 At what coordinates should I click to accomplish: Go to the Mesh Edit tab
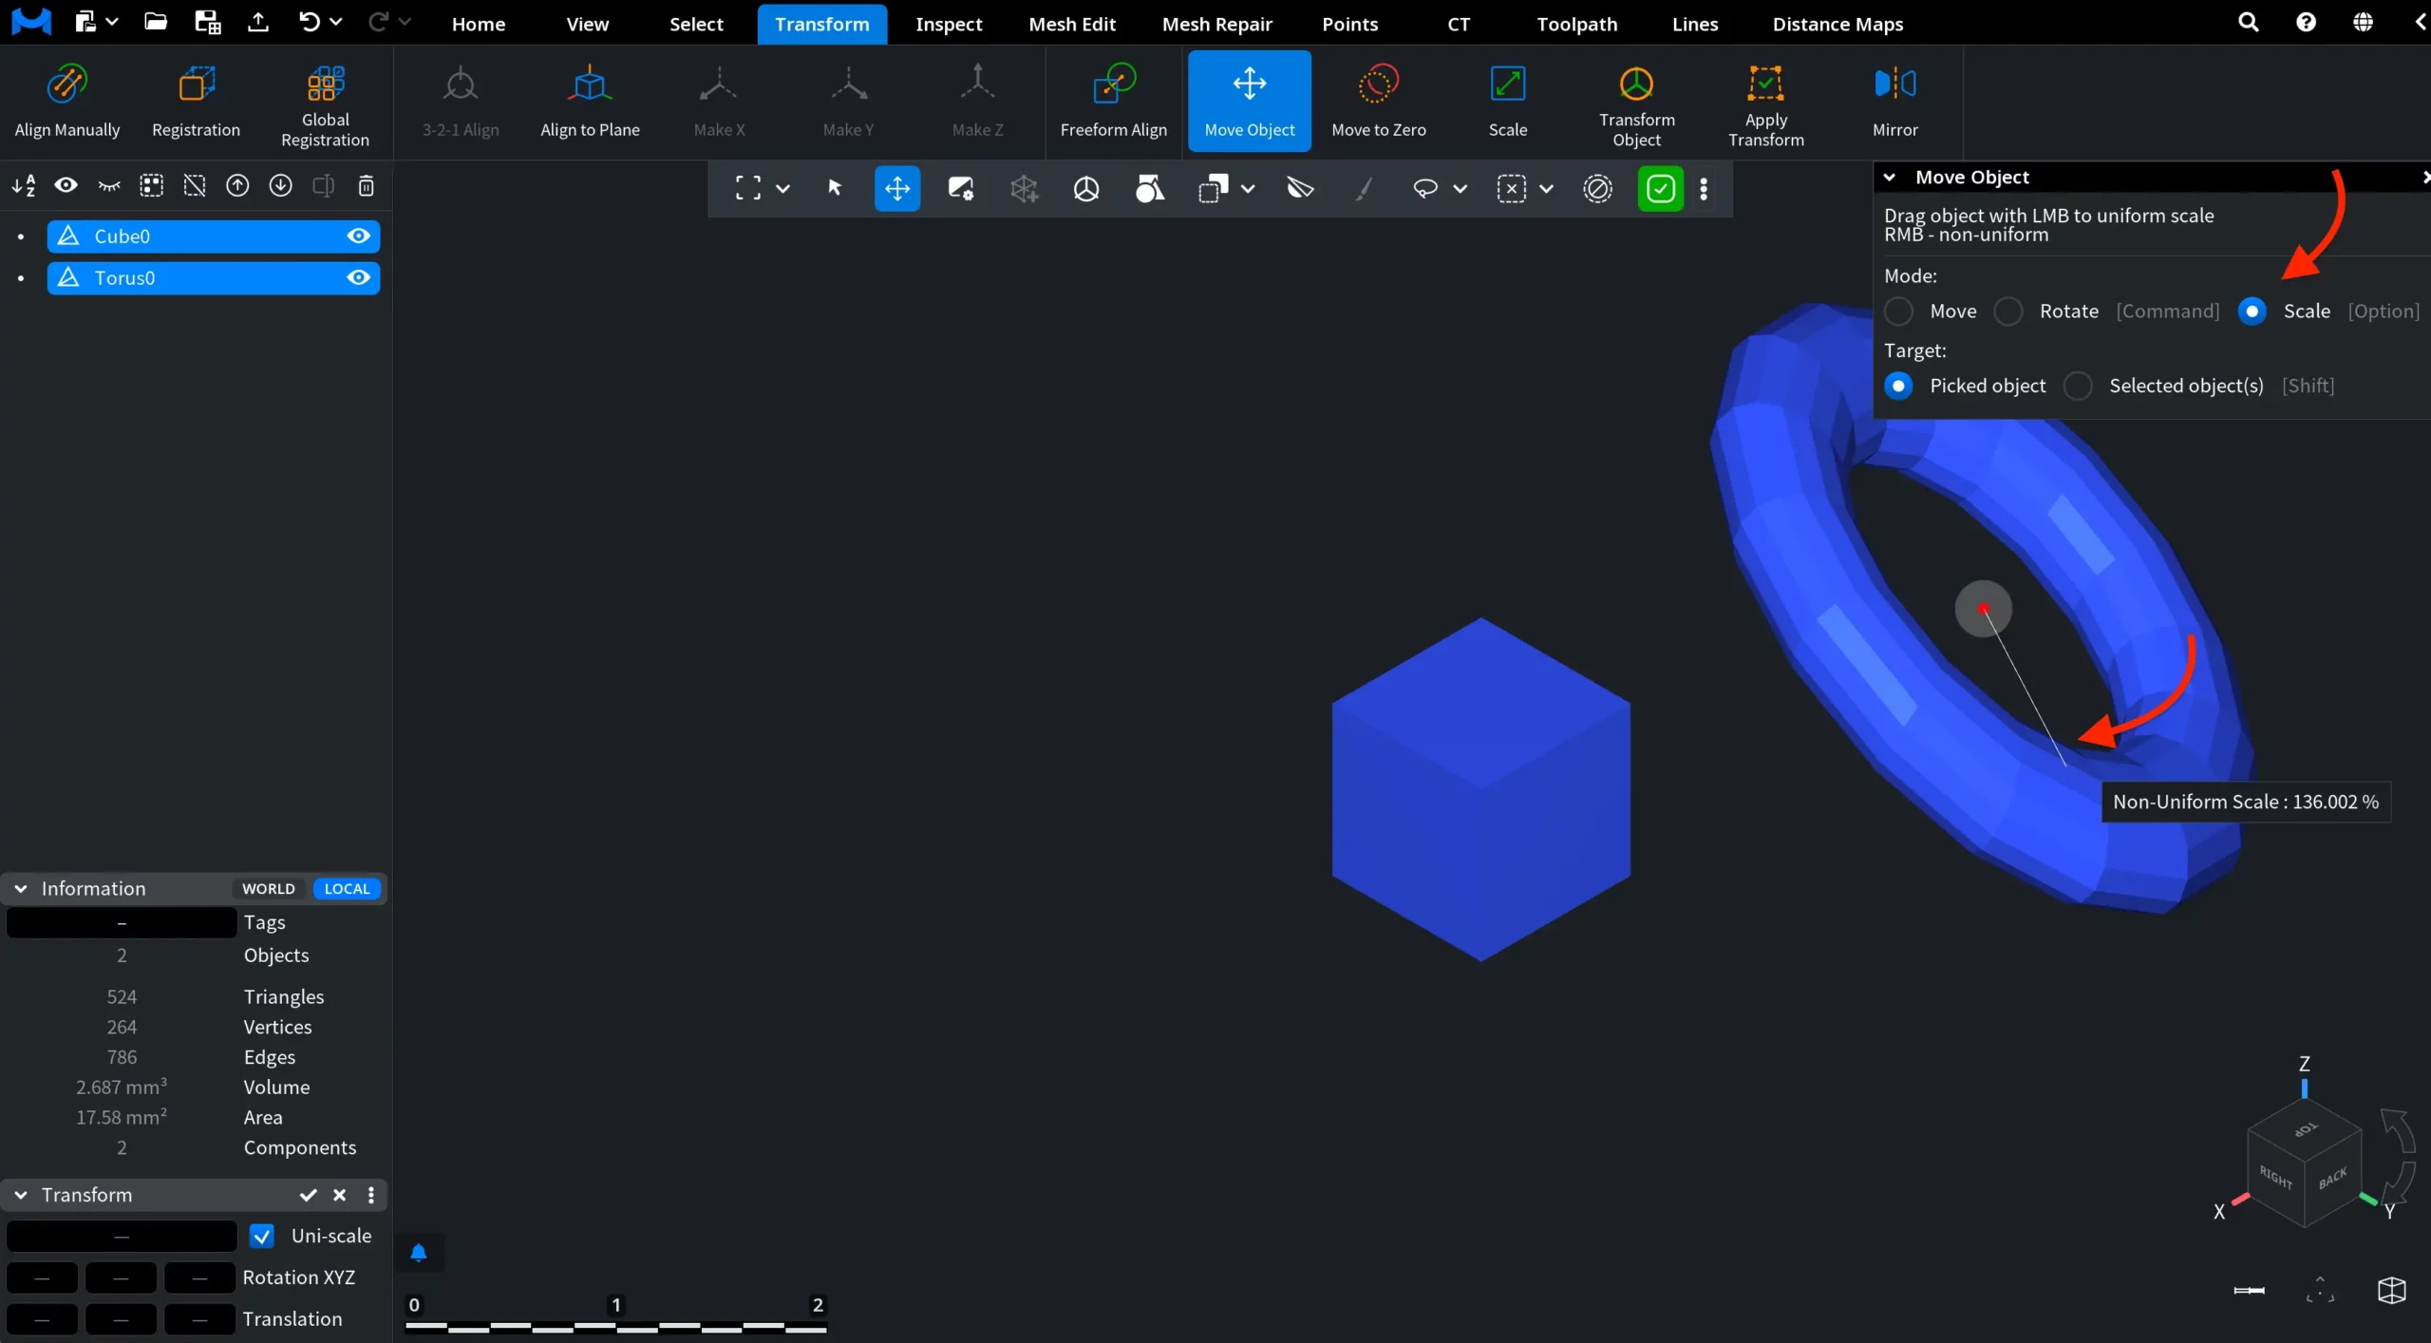pyautogui.click(x=1072, y=24)
